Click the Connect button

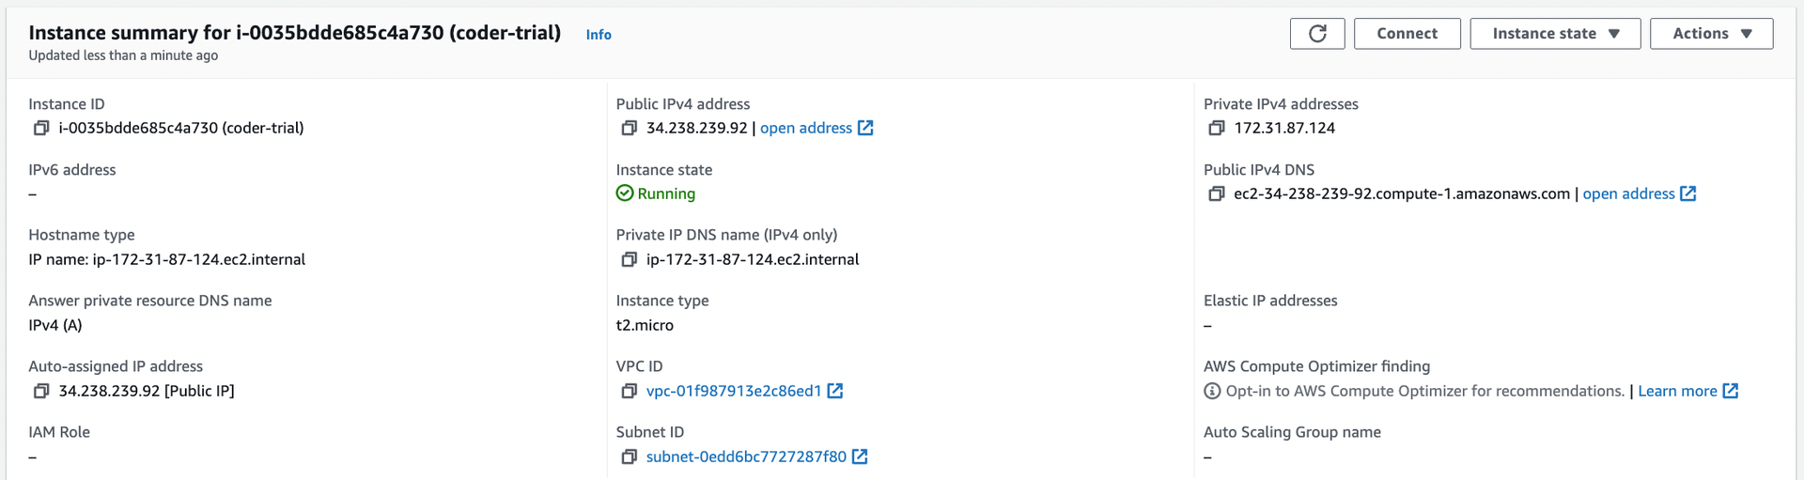1407,34
